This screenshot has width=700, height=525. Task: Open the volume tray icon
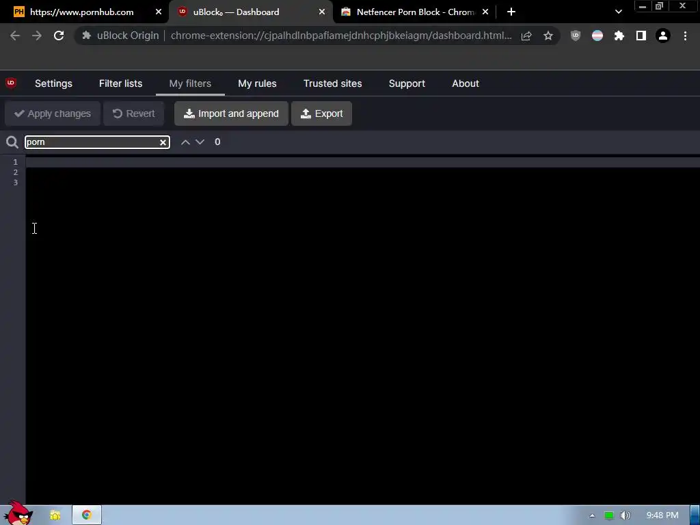[625, 515]
